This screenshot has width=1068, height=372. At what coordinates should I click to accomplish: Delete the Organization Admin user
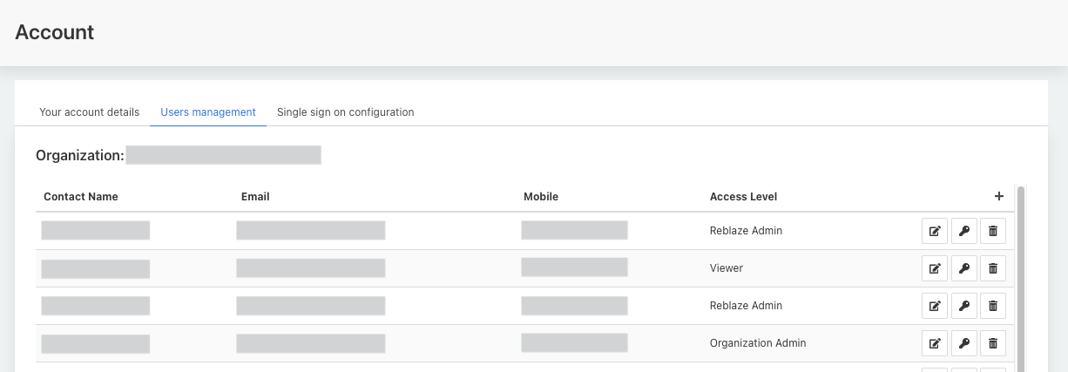tap(992, 343)
